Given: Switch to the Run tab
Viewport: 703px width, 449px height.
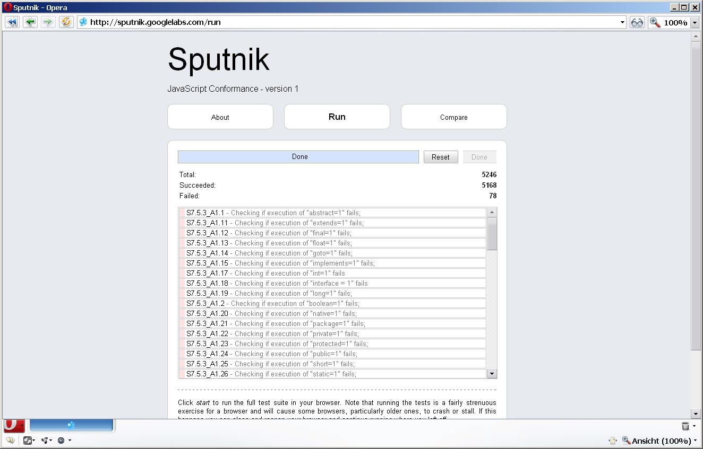Looking at the screenshot, I should pyautogui.click(x=337, y=116).
